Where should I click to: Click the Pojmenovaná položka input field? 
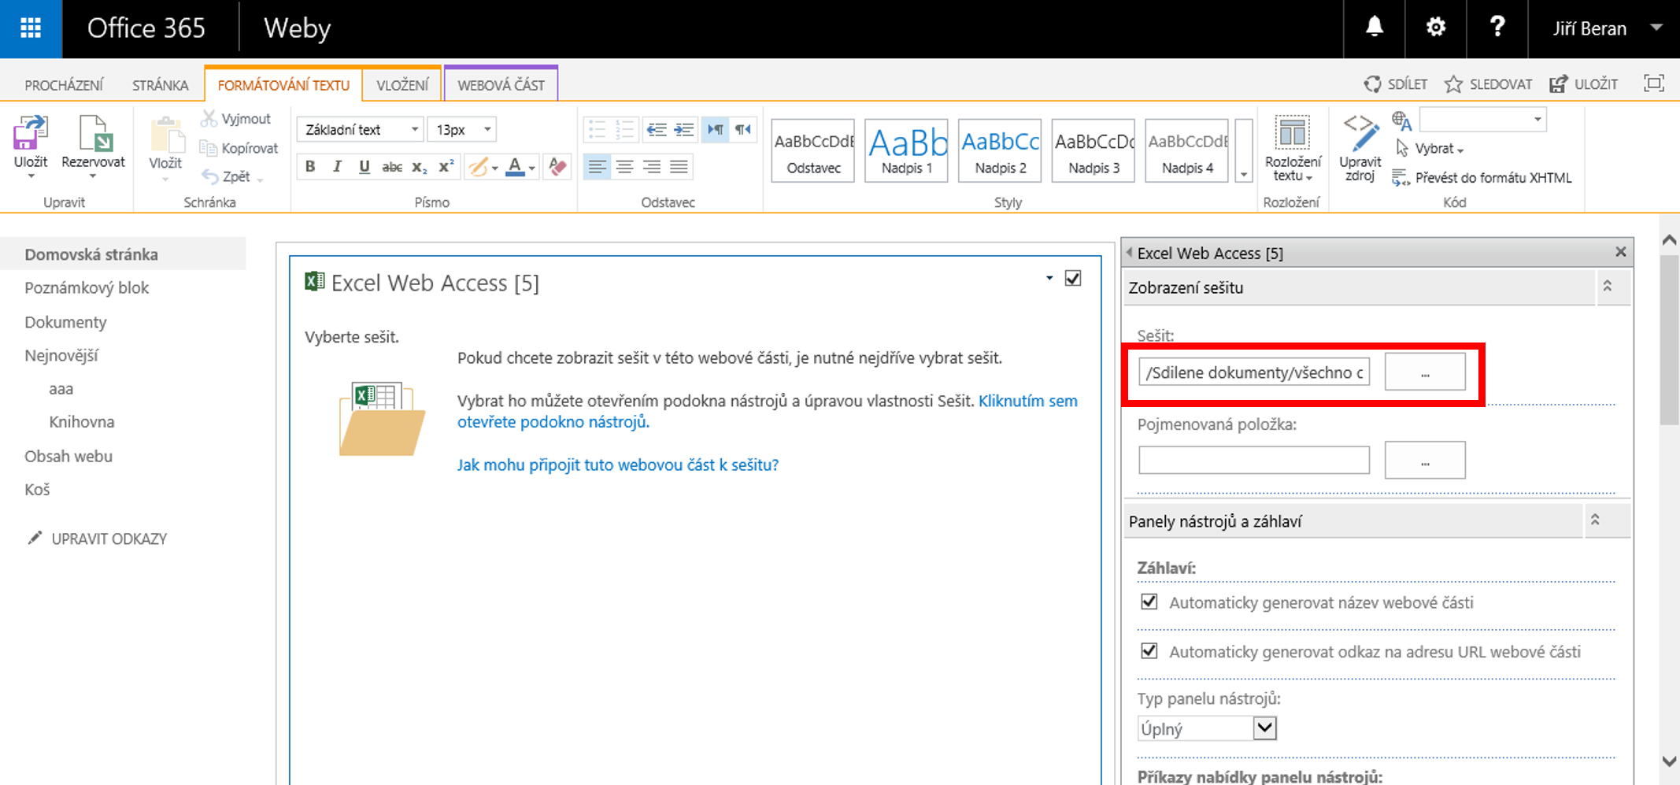tap(1254, 460)
